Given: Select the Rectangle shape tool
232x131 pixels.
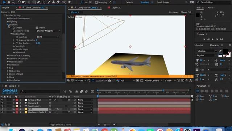Looking at the screenshot, I should (34, 2).
